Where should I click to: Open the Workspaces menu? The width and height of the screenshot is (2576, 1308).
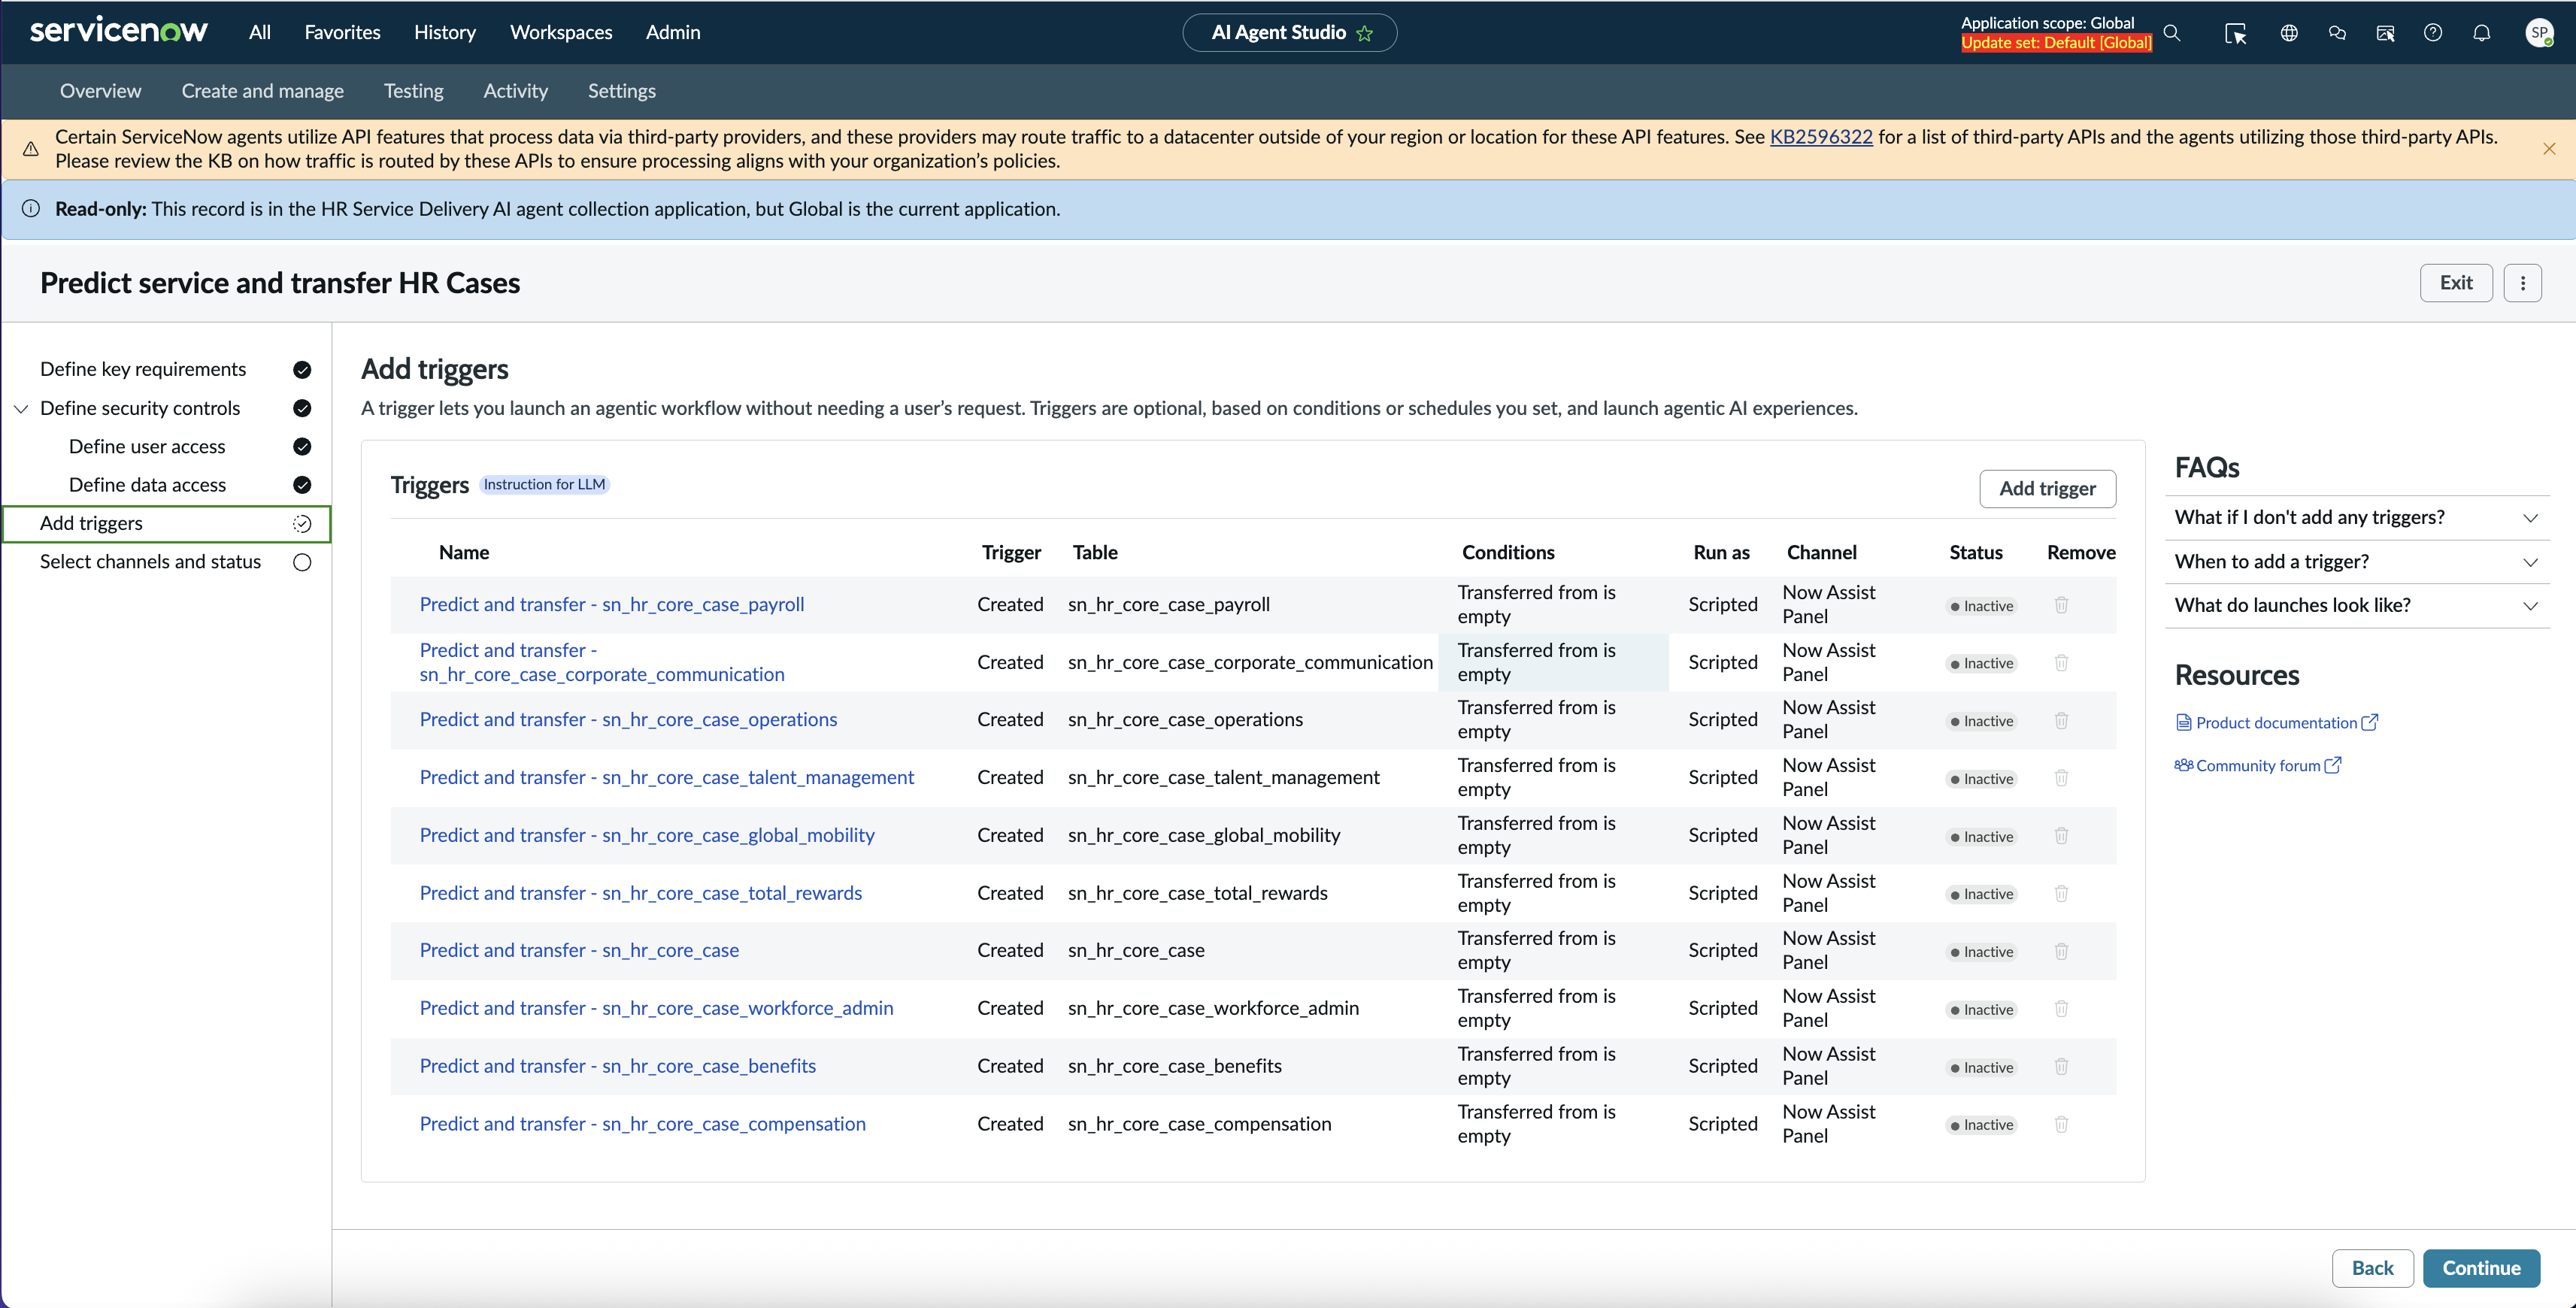[x=561, y=32]
